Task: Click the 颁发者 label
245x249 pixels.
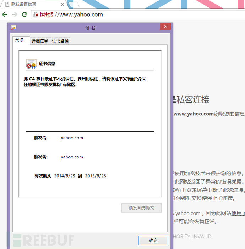Action: click(40, 157)
